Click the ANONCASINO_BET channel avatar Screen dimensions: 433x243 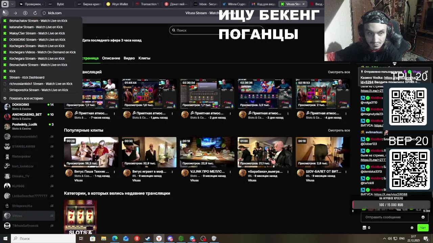7,116
